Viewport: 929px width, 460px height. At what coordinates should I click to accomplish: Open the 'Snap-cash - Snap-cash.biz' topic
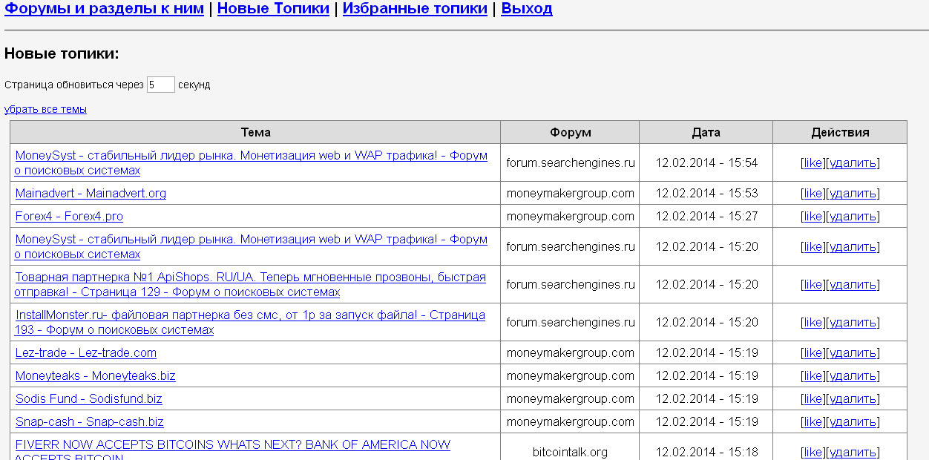[x=89, y=421]
